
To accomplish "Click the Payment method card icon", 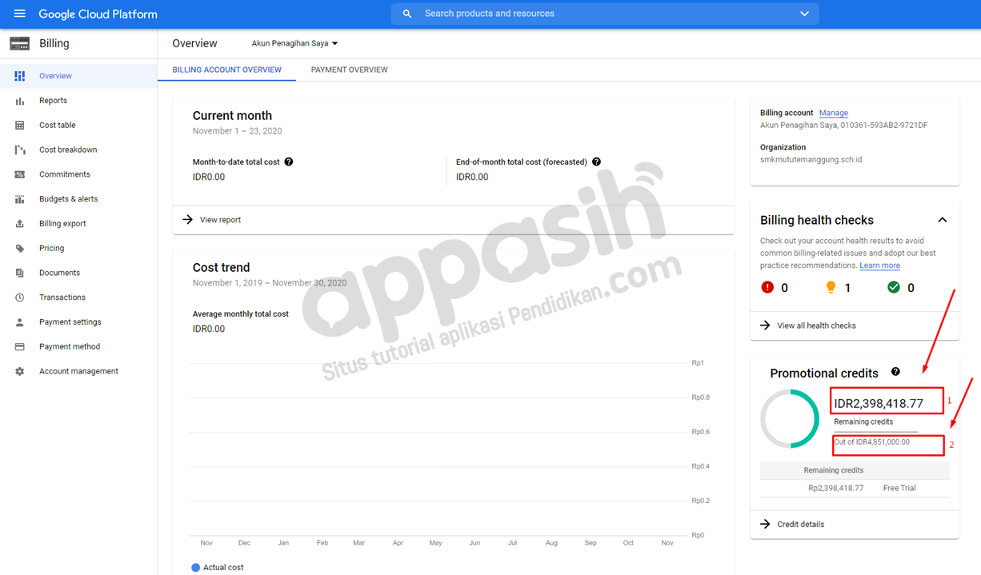I will point(20,347).
